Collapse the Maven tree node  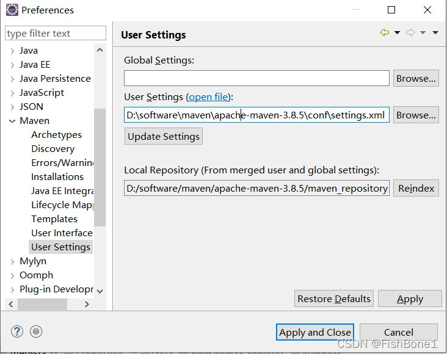(x=12, y=121)
